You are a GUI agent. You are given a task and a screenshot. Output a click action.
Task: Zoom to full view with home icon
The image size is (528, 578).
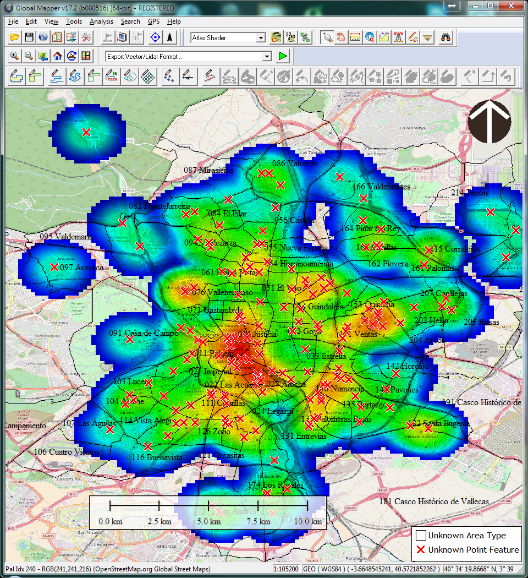[57, 56]
